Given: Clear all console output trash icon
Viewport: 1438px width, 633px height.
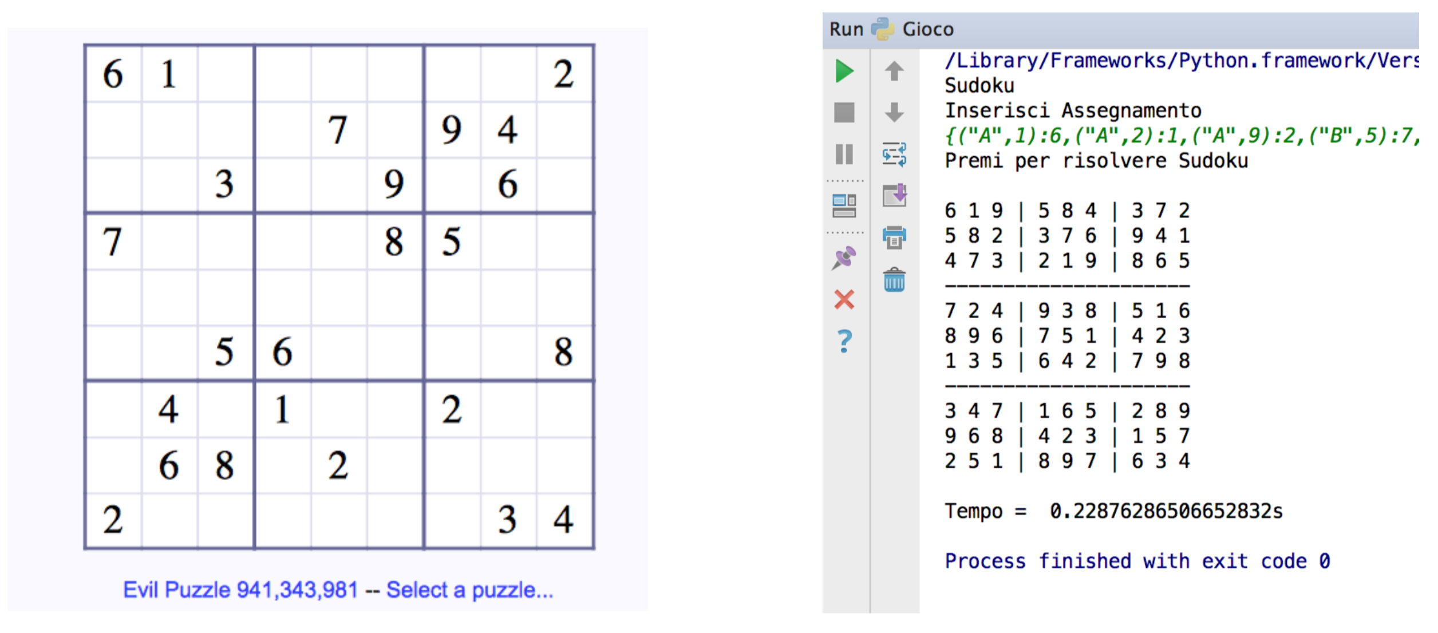Looking at the screenshot, I should (x=894, y=279).
